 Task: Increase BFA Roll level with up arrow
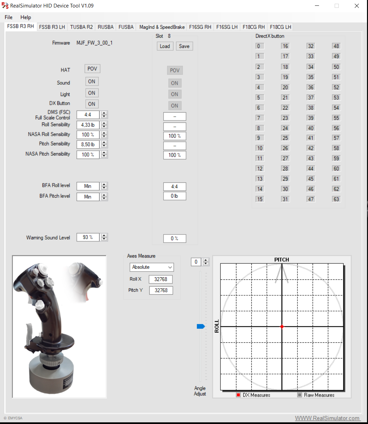(104, 184)
